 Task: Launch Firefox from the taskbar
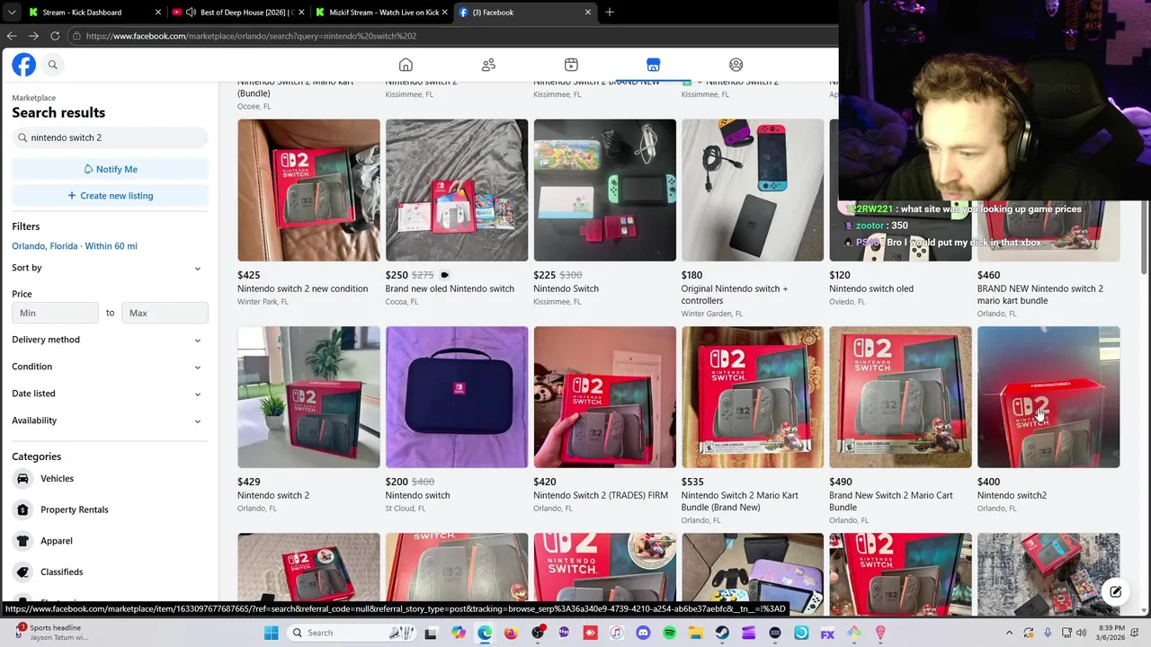(x=511, y=633)
